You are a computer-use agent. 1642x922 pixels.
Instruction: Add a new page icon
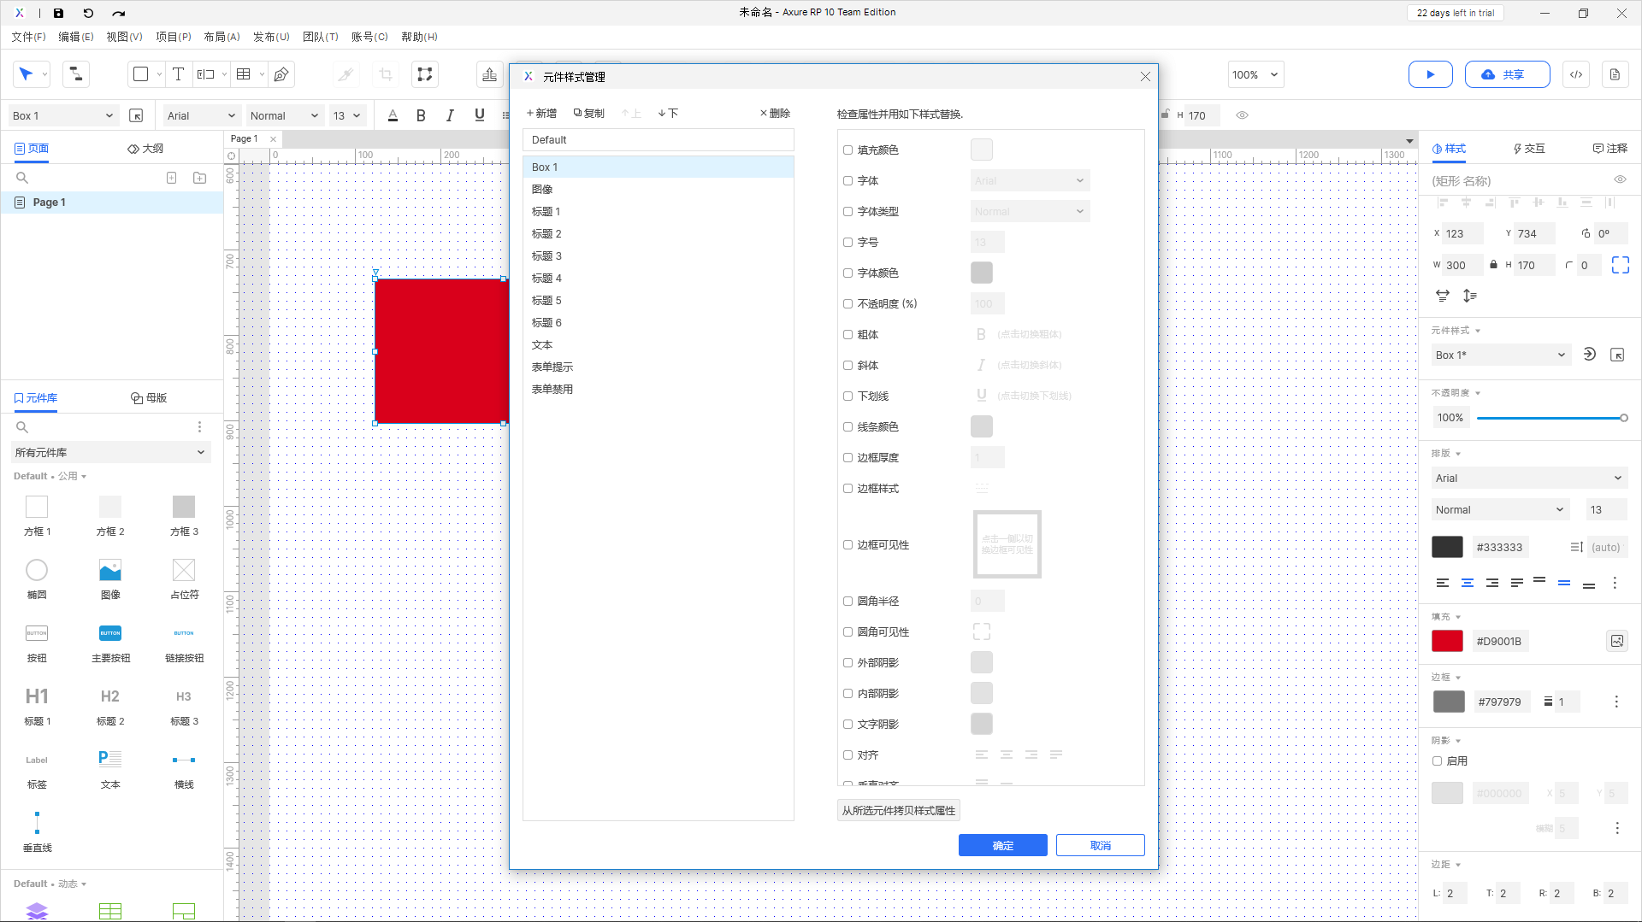click(x=171, y=178)
